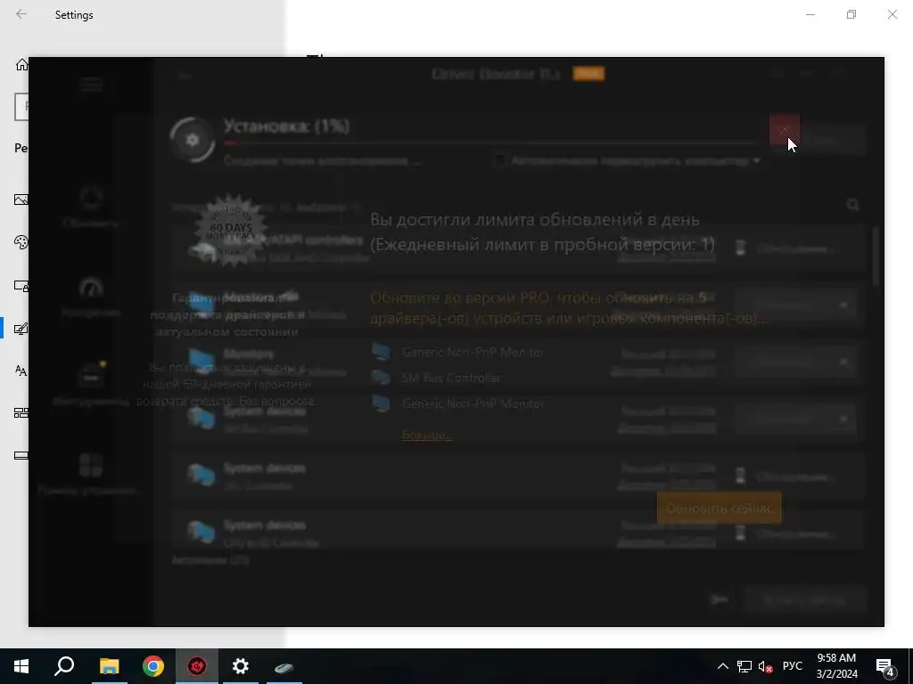Show hidden system tray icons
Screen dimensions: 913x684
click(722, 666)
